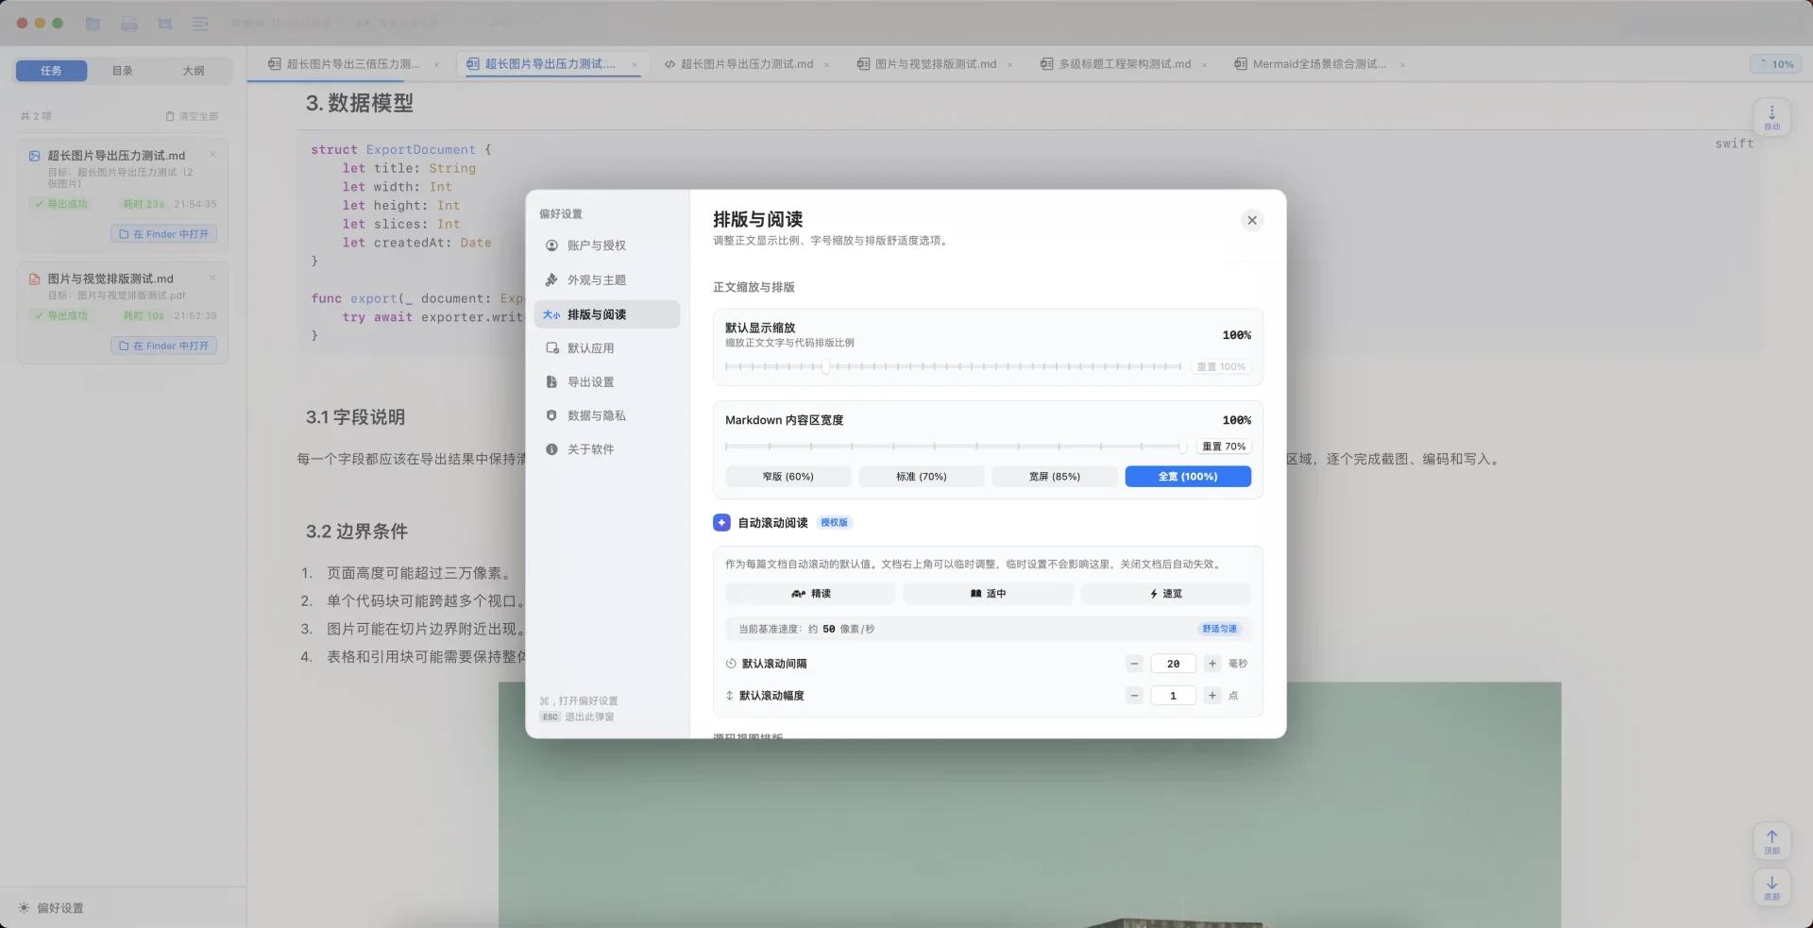Click the up-down arrow icon beside 默认滚动幅度
The height and width of the screenshot is (928, 1813).
tap(730, 696)
